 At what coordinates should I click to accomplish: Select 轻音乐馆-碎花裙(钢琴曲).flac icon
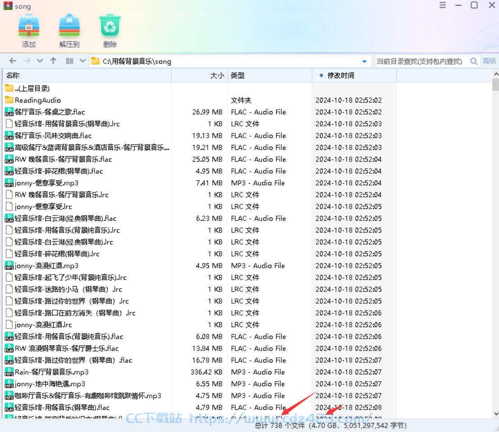click(x=9, y=171)
